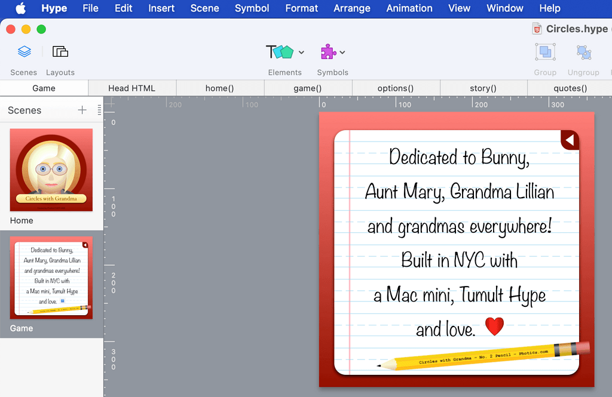Viewport: 612px width, 397px height.
Task: Click the Group toolbar icon
Action: click(x=545, y=53)
